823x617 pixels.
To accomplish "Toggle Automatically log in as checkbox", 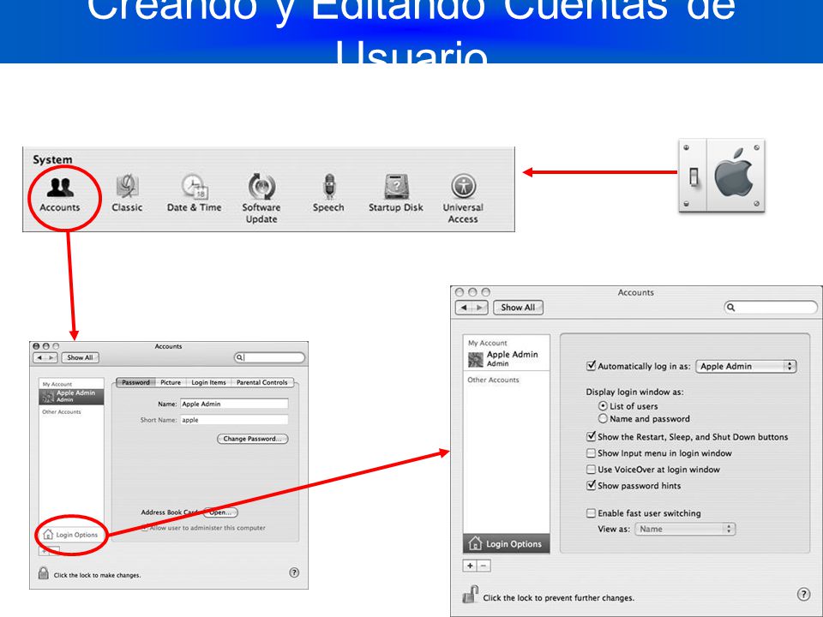I will (591, 366).
